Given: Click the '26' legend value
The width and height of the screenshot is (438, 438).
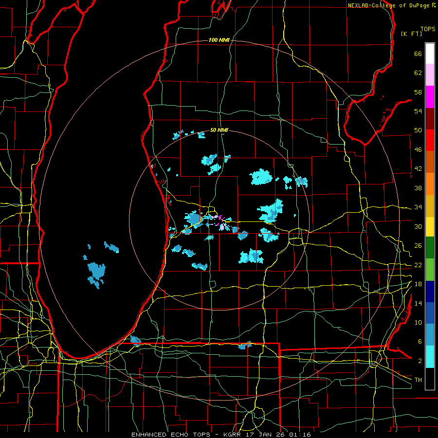Looking at the screenshot, I should coord(418,246).
